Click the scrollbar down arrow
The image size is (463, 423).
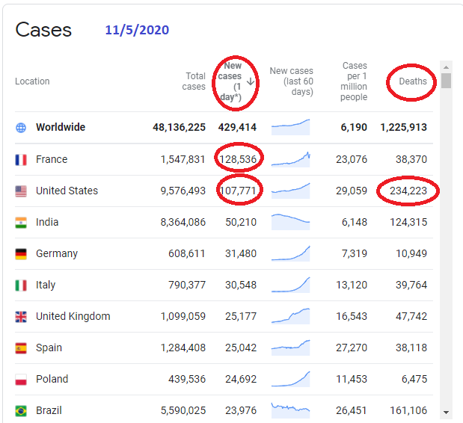coord(447,412)
